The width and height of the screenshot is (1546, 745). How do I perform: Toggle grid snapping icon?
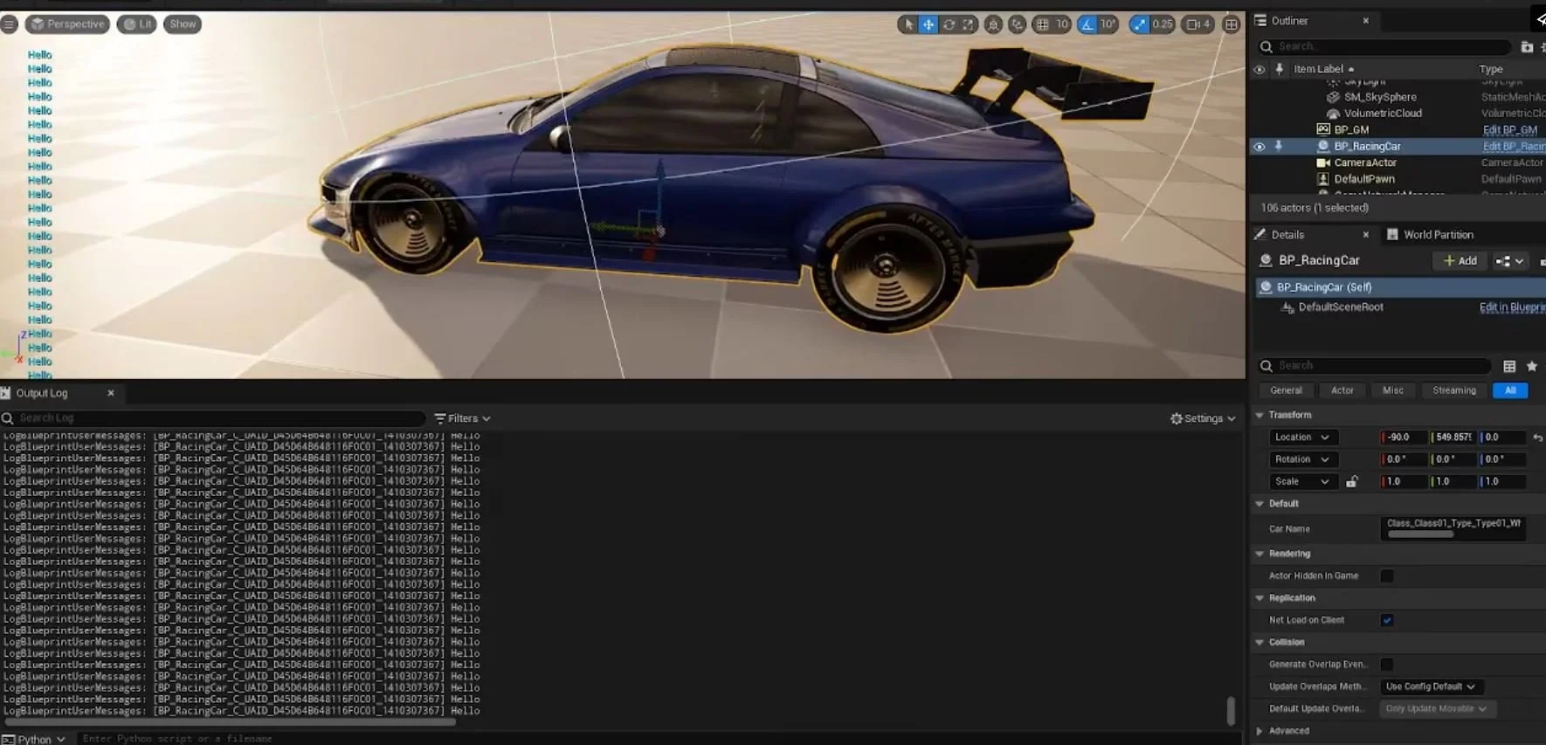click(x=1042, y=24)
